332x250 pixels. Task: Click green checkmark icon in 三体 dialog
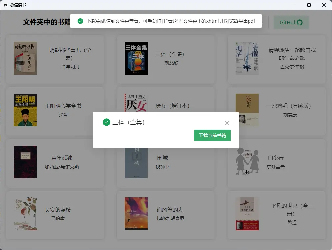(106, 122)
